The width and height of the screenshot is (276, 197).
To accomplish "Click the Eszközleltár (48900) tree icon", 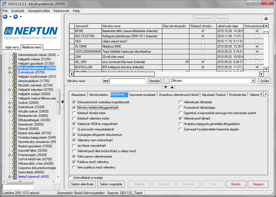I will pos(15,172).
